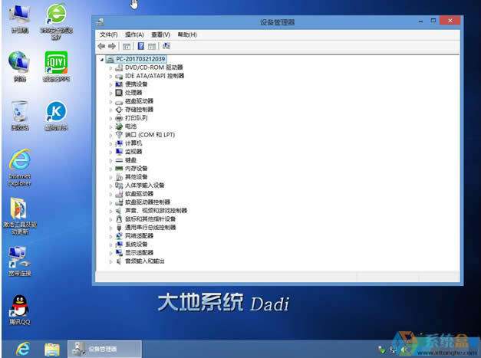Open the 操作(A) menu
This screenshot has width=481, height=358.
(x=134, y=34)
